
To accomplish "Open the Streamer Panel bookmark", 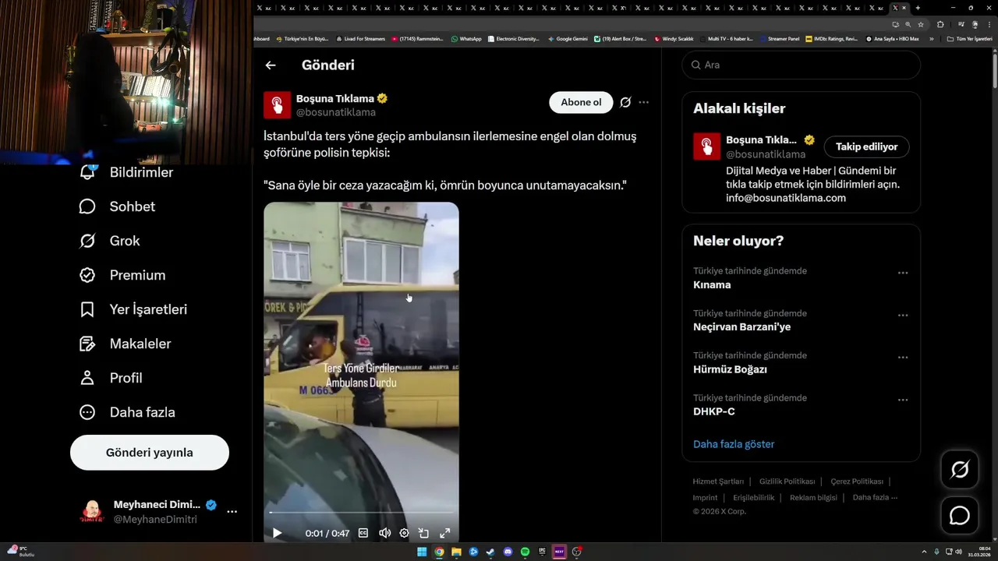I will pos(780,38).
